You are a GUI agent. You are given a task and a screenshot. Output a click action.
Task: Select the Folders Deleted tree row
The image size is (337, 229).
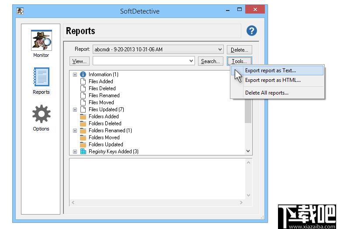tap(105, 123)
